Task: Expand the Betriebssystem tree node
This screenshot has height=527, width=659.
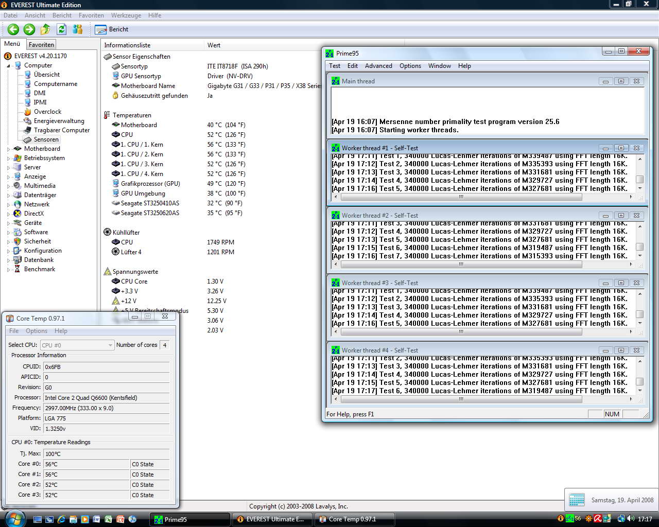Action: pyautogui.click(x=8, y=159)
